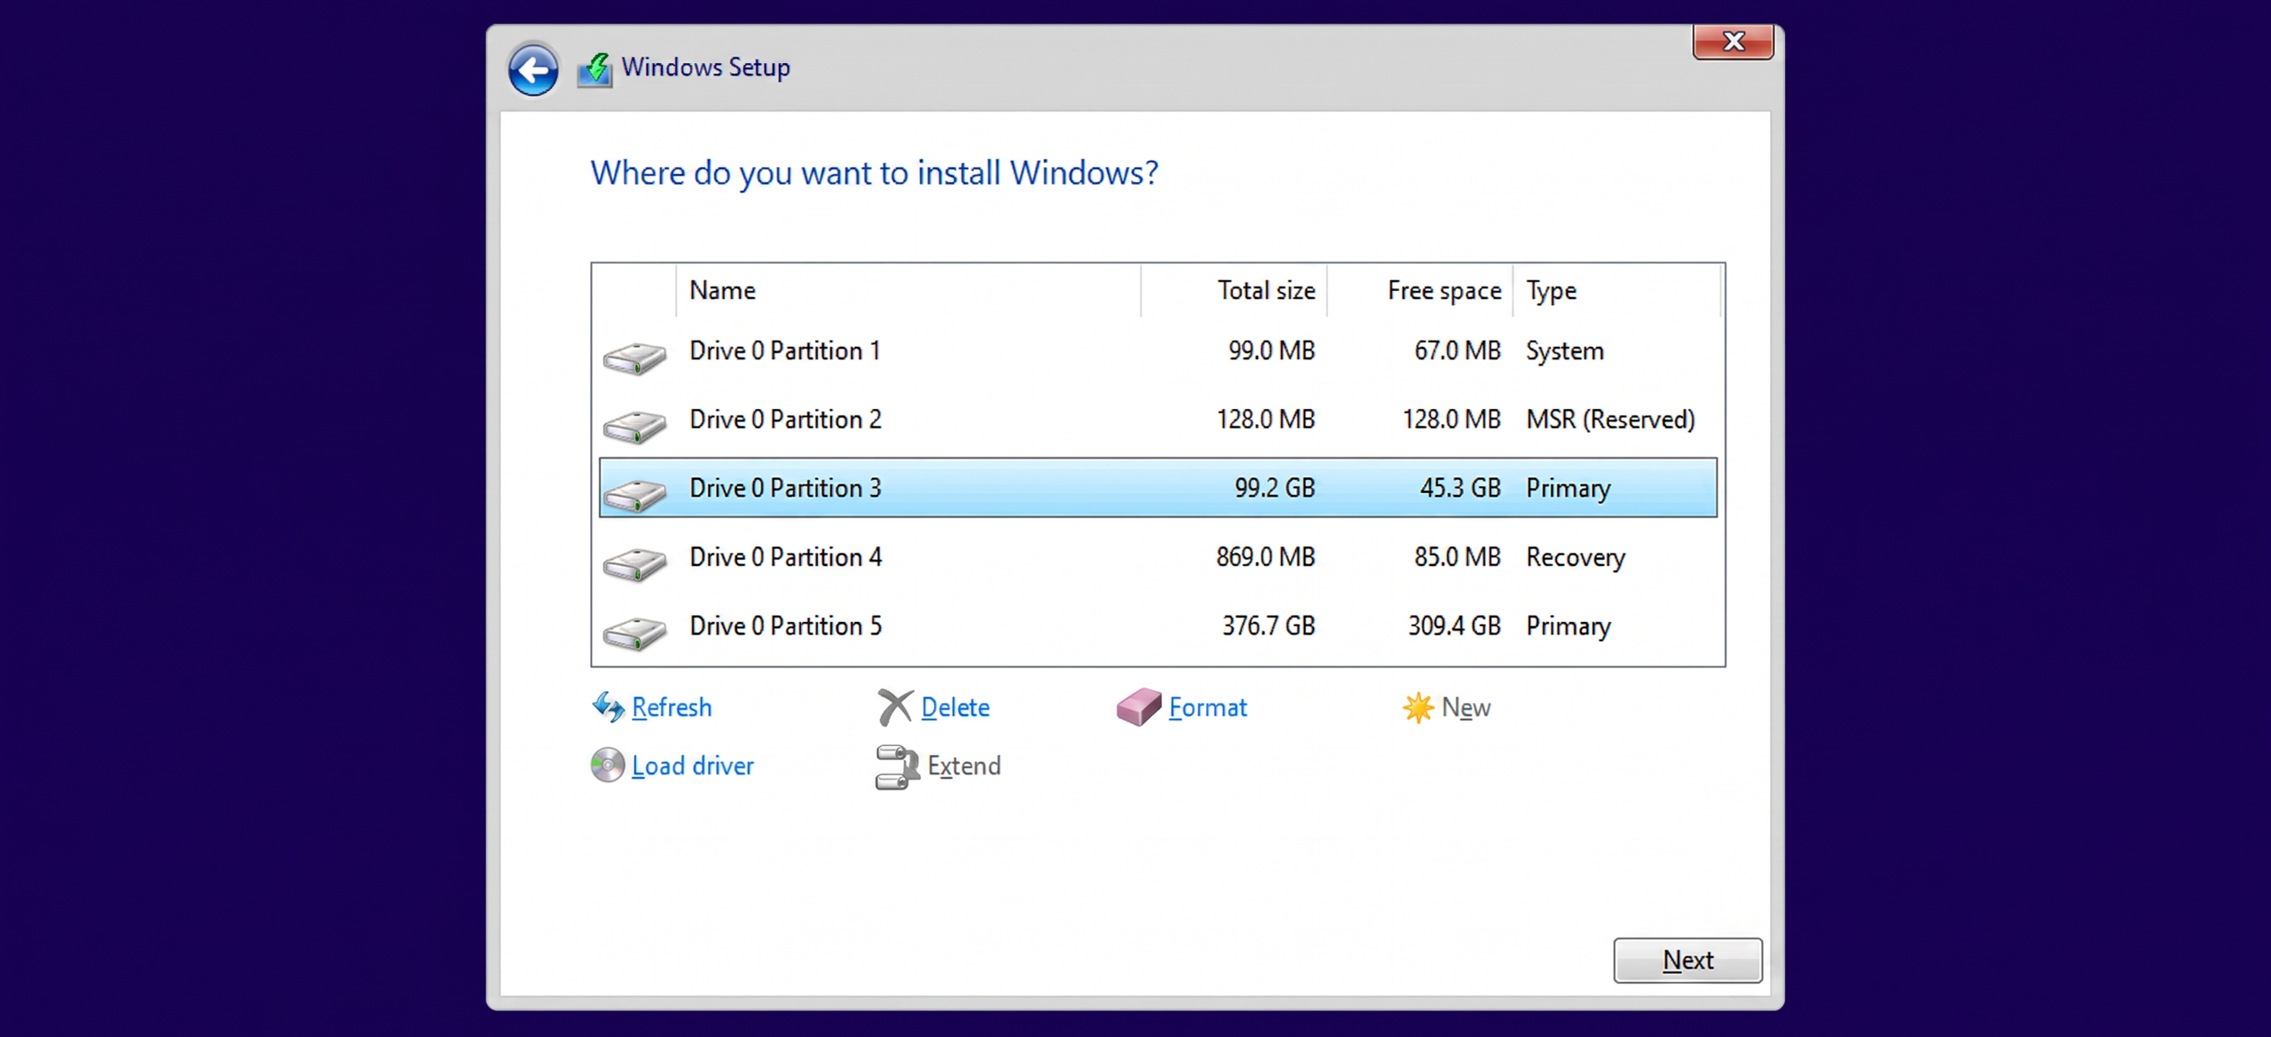Choose the Format link
The image size is (2271, 1037).
[x=1207, y=707]
